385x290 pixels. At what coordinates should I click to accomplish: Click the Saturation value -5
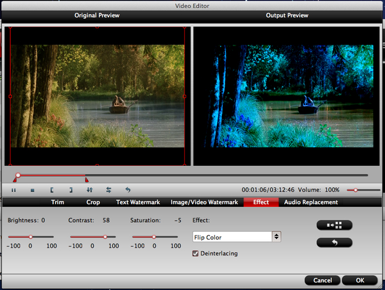(178, 220)
